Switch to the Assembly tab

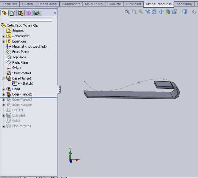pos(184,4)
